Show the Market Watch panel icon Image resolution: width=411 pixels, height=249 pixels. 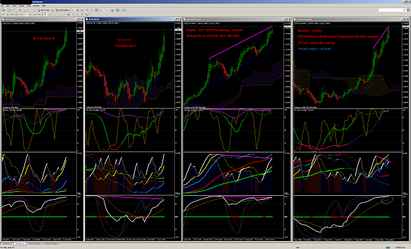(16, 11)
